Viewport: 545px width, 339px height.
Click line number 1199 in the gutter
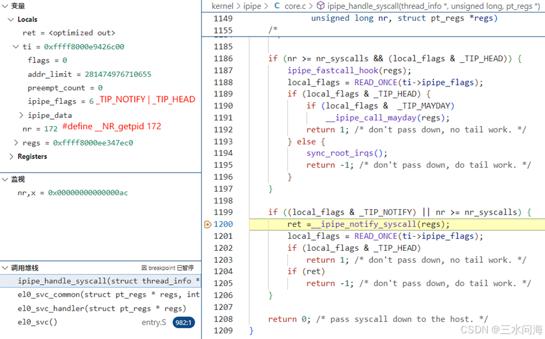223,212
